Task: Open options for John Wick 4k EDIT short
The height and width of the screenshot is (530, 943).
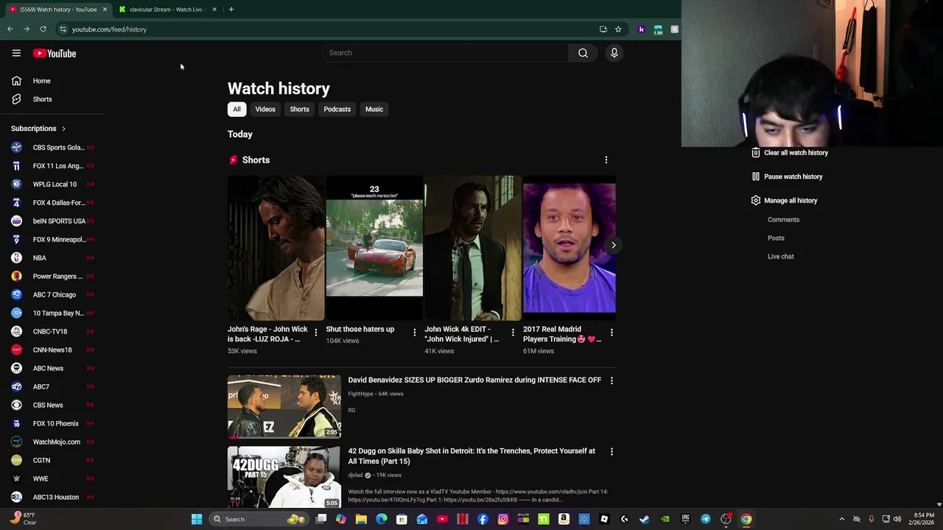Action: [x=513, y=333]
